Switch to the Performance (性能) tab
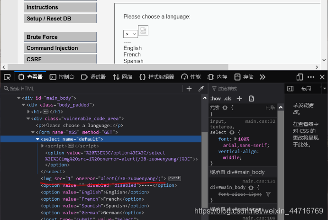The height and width of the screenshot is (220, 328). (x=191, y=77)
